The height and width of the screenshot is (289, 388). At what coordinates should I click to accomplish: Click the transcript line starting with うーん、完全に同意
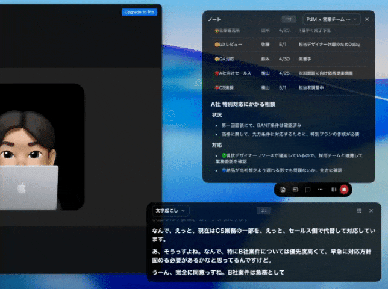[x=218, y=272]
